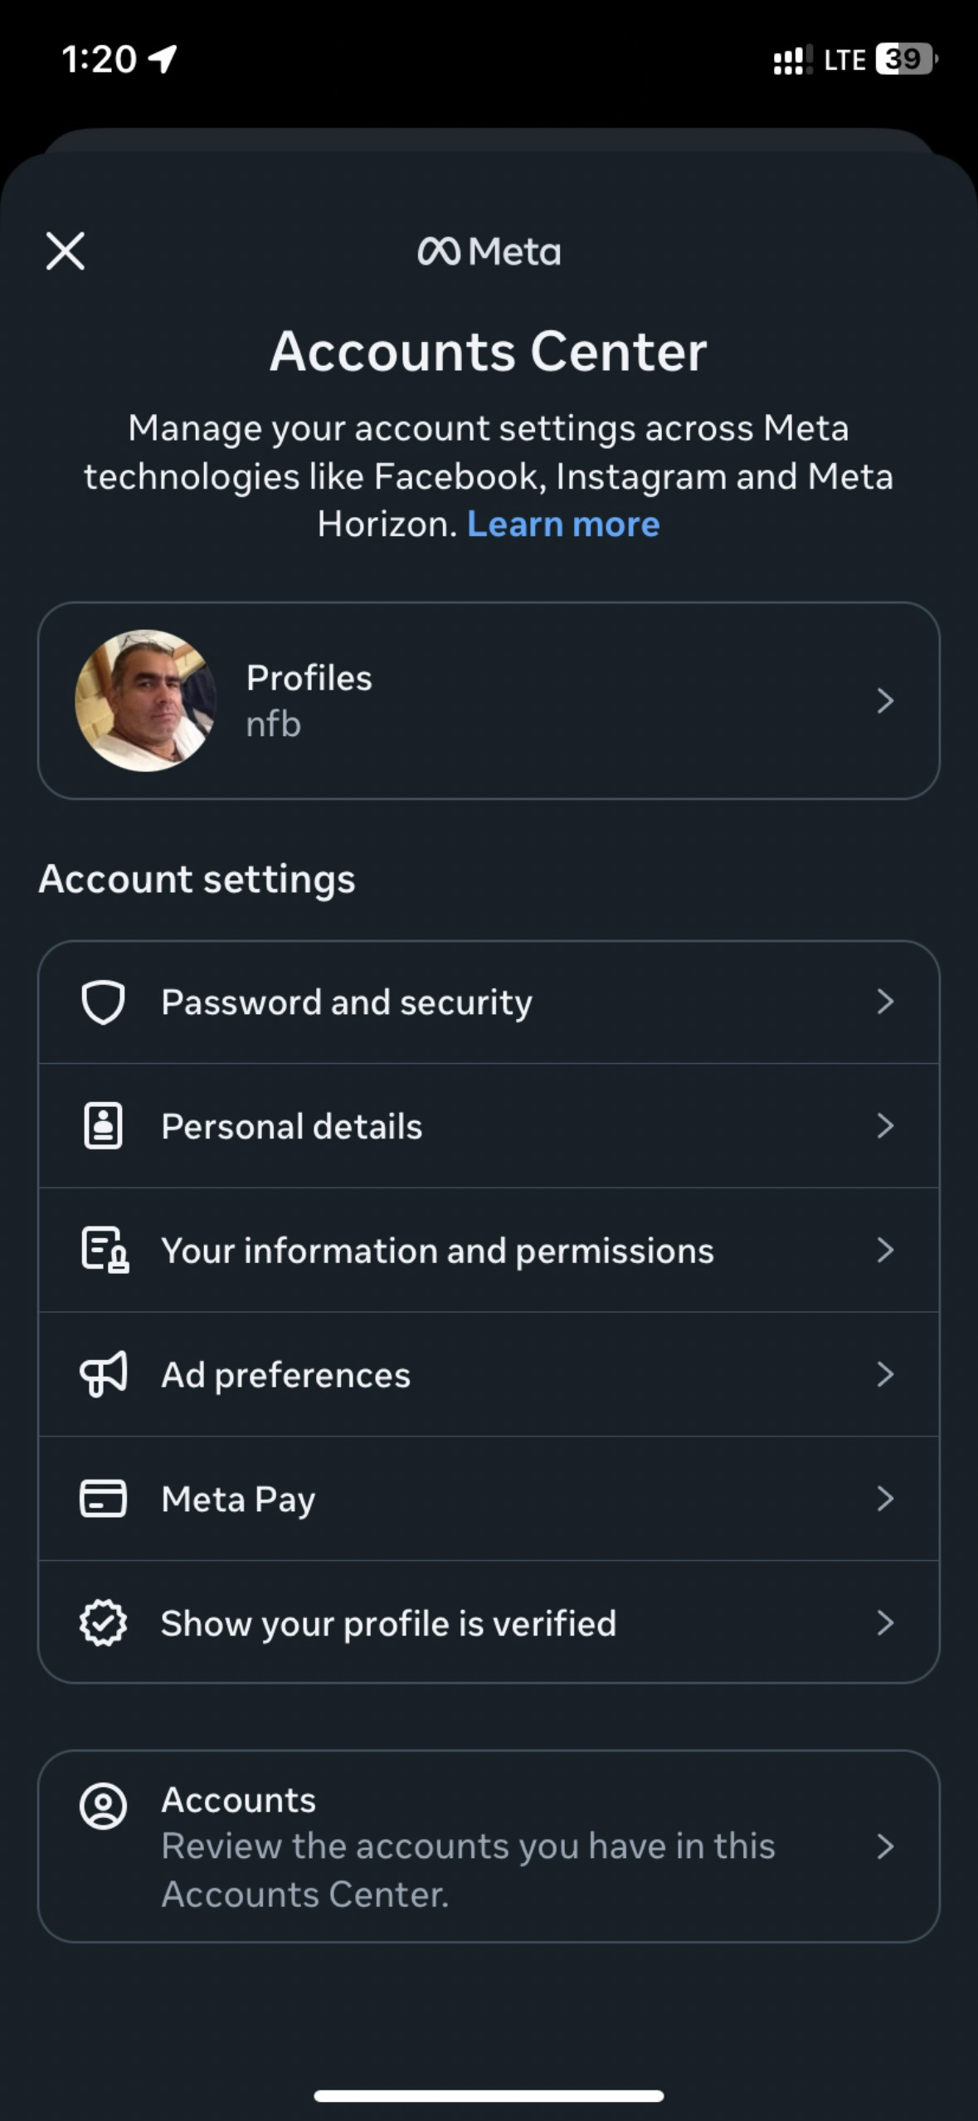Tap the verified badge icon

click(x=103, y=1622)
